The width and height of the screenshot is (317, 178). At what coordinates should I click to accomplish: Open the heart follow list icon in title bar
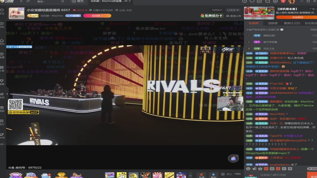[252, 1]
